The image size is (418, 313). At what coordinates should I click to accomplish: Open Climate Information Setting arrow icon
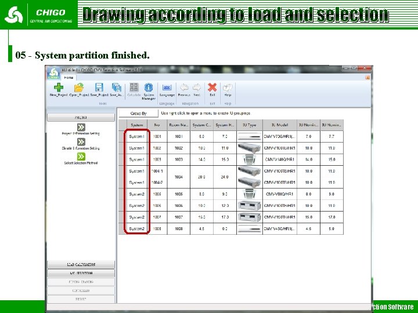pos(81,142)
